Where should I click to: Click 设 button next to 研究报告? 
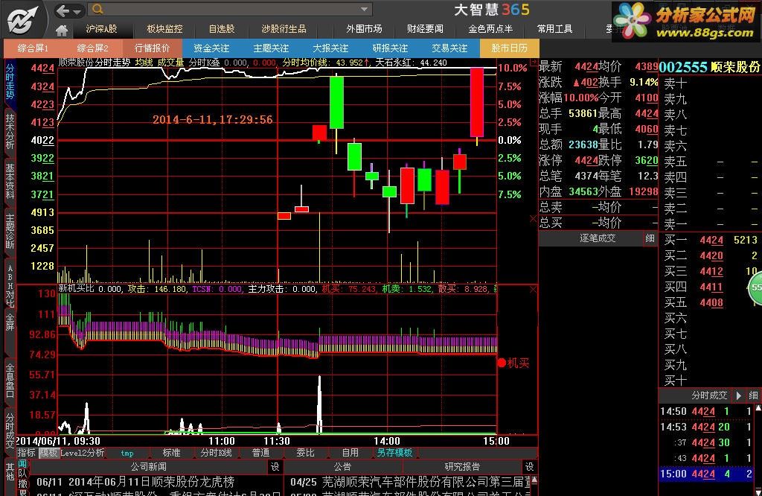point(530,467)
